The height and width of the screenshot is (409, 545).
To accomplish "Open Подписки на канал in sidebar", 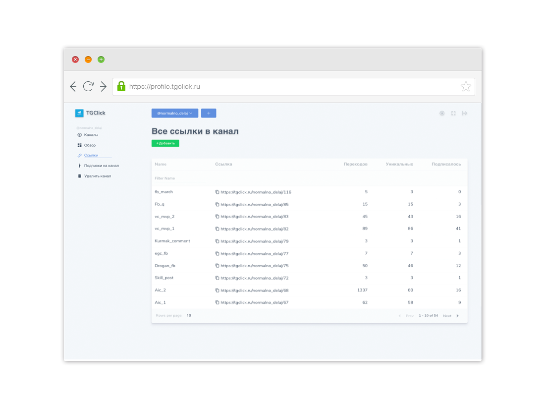I will point(101,166).
